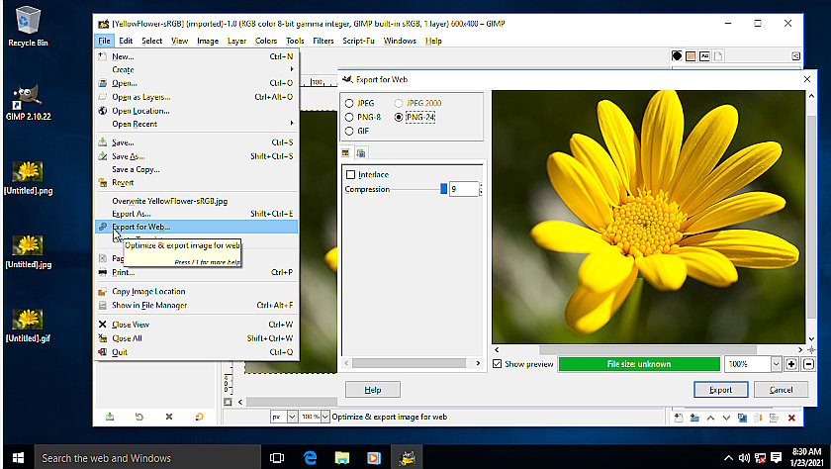
Task: Select the JPEG format radio button
Action: pos(348,103)
